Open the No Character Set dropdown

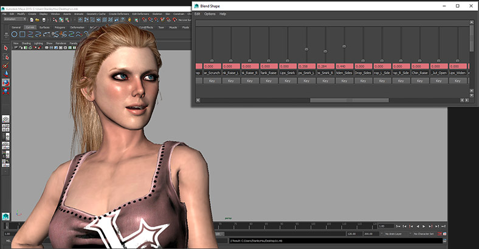coord(424,234)
